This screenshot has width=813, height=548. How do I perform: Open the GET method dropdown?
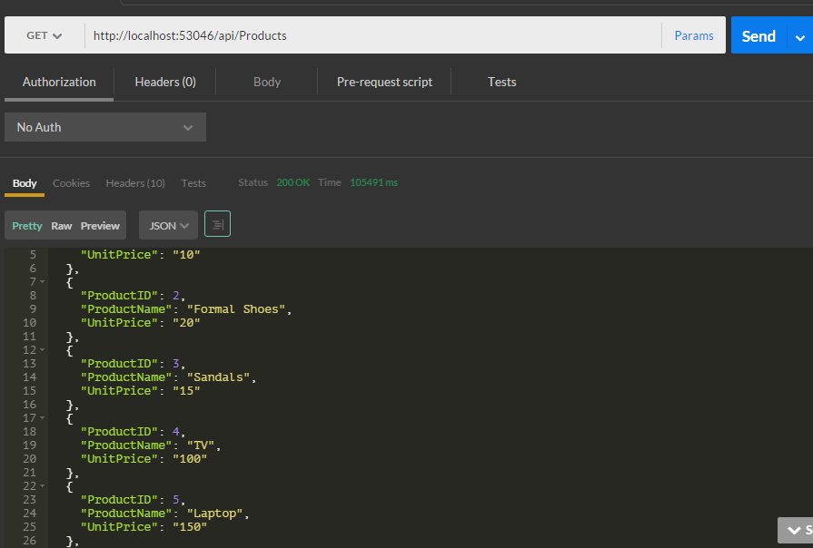pyautogui.click(x=44, y=36)
